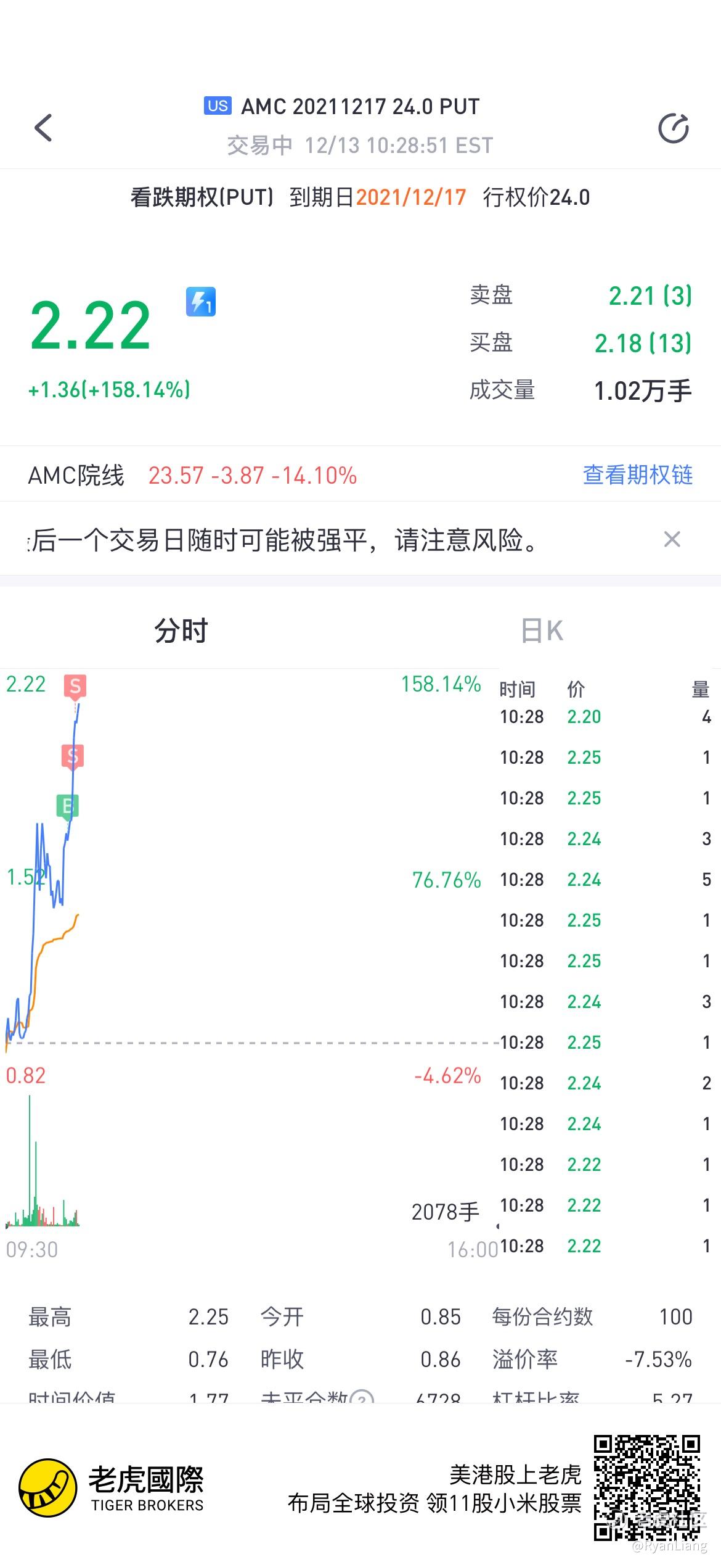The width and height of the screenshot is (721, 1562).
Task: Switch to the 日K daily chart tab
Action: [x=542, y=630]
